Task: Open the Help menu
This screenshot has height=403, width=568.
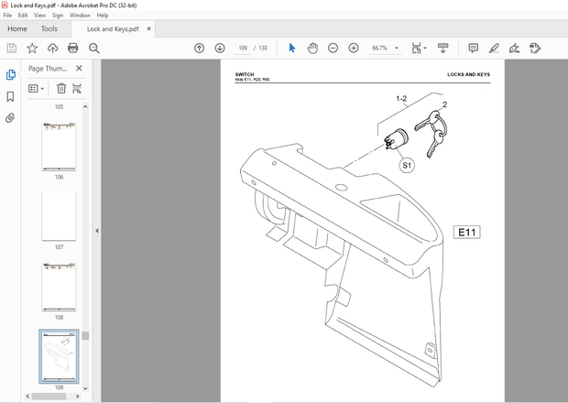Action: point(103,16)
